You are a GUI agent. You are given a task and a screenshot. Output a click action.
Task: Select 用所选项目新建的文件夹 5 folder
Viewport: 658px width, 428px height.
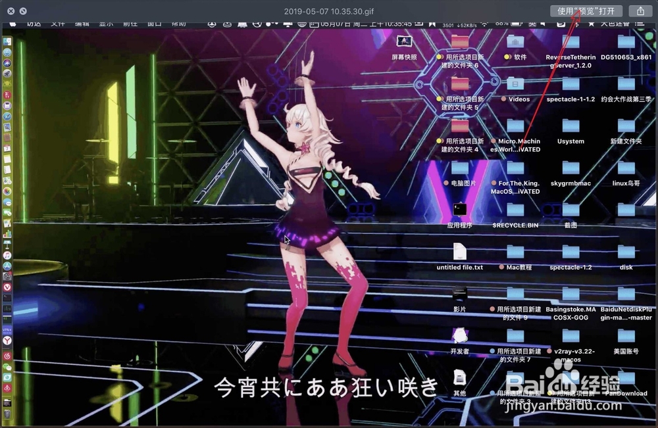(x=460, y=94)
